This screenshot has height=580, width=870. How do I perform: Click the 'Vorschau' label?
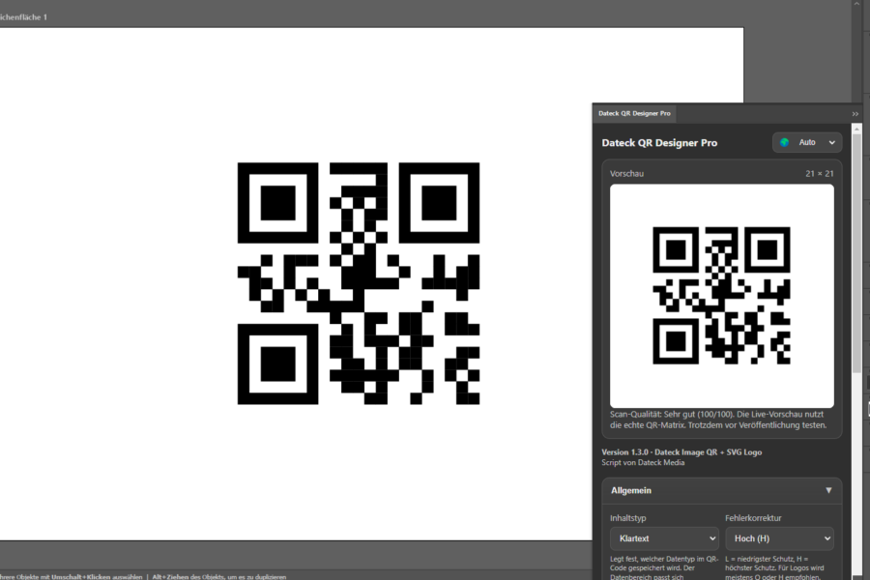tap(626, 174)
